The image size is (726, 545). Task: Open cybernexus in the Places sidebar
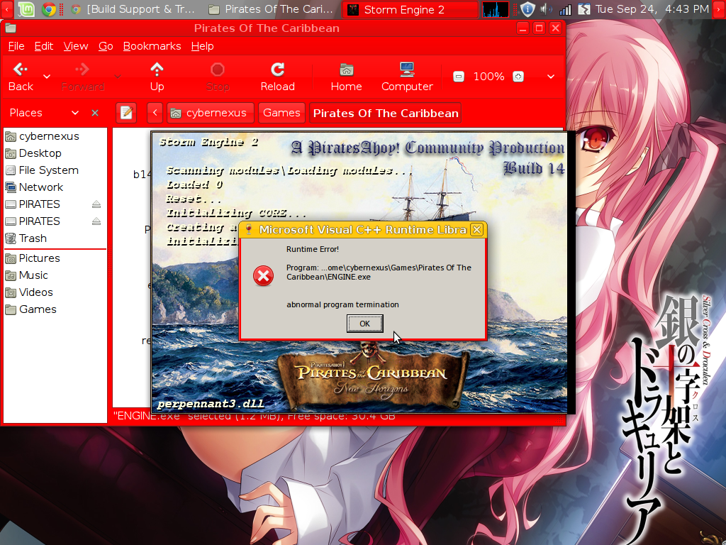(x=55, y=136)
